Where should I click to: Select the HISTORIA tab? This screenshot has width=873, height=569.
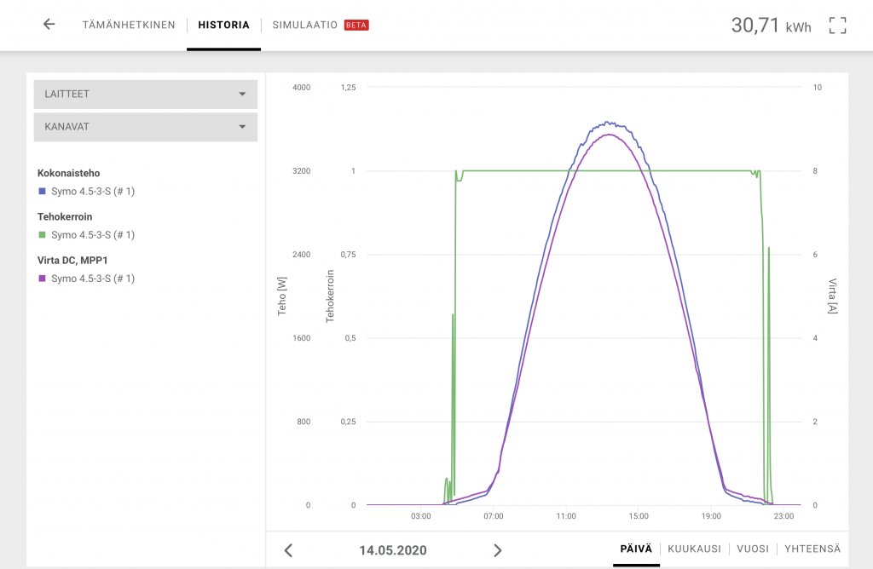(x=223, y=26)
